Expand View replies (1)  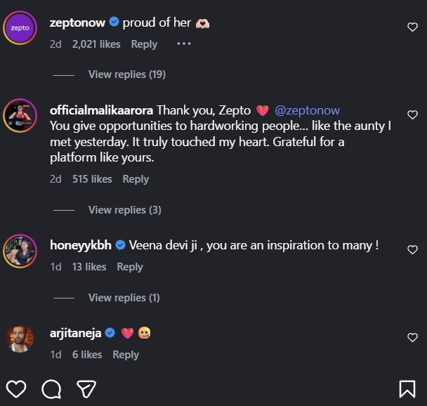click(x=124, y=298)
